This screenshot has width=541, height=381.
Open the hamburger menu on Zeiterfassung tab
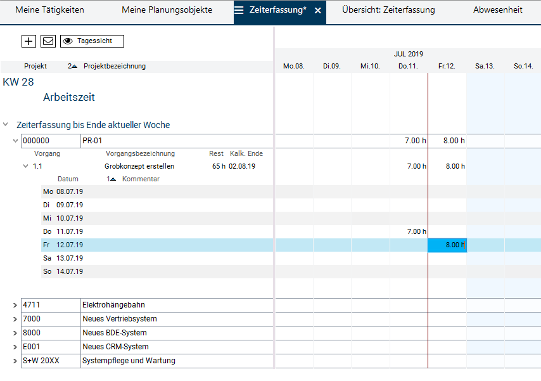point(239,10)
